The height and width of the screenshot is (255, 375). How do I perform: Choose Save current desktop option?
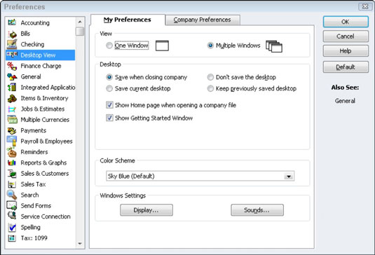tap(109, 88)
